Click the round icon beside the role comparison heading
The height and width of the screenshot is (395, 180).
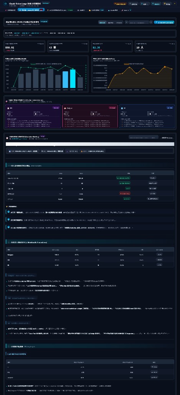click(x=7, y=101)
